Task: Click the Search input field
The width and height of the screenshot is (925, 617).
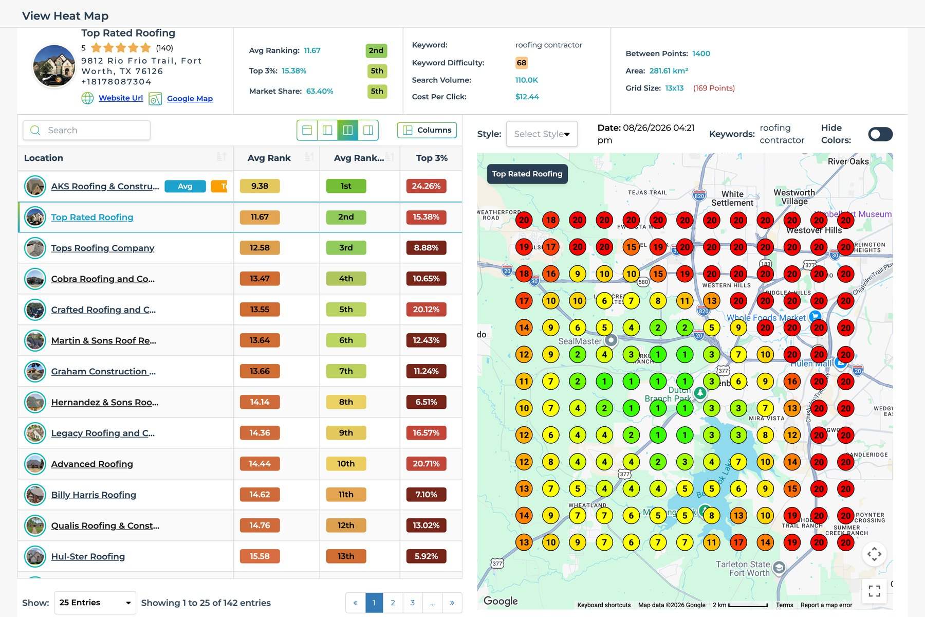Action: (86, 130)
